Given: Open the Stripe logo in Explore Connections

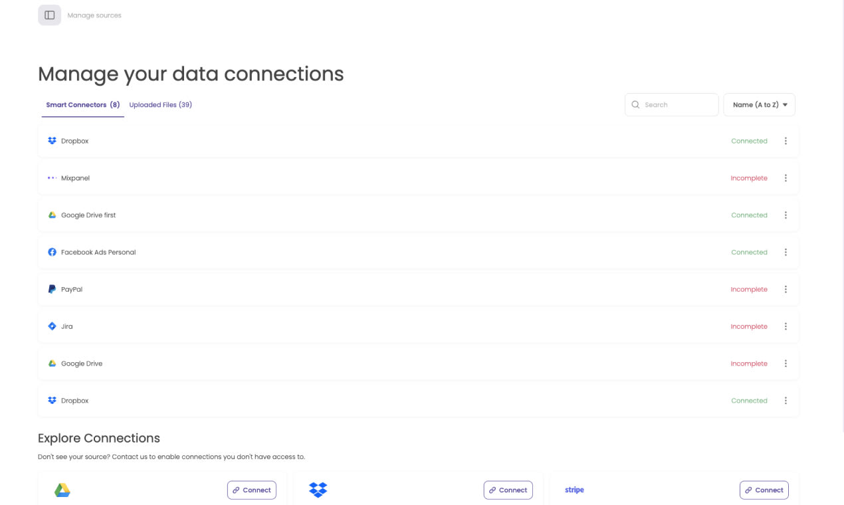Looking at the screenshot, I should tap(574, 490).
